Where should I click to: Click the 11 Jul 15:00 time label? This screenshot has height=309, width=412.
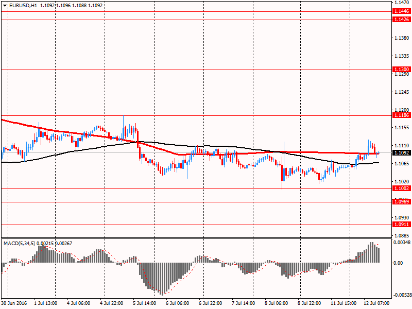pos(344,303)
